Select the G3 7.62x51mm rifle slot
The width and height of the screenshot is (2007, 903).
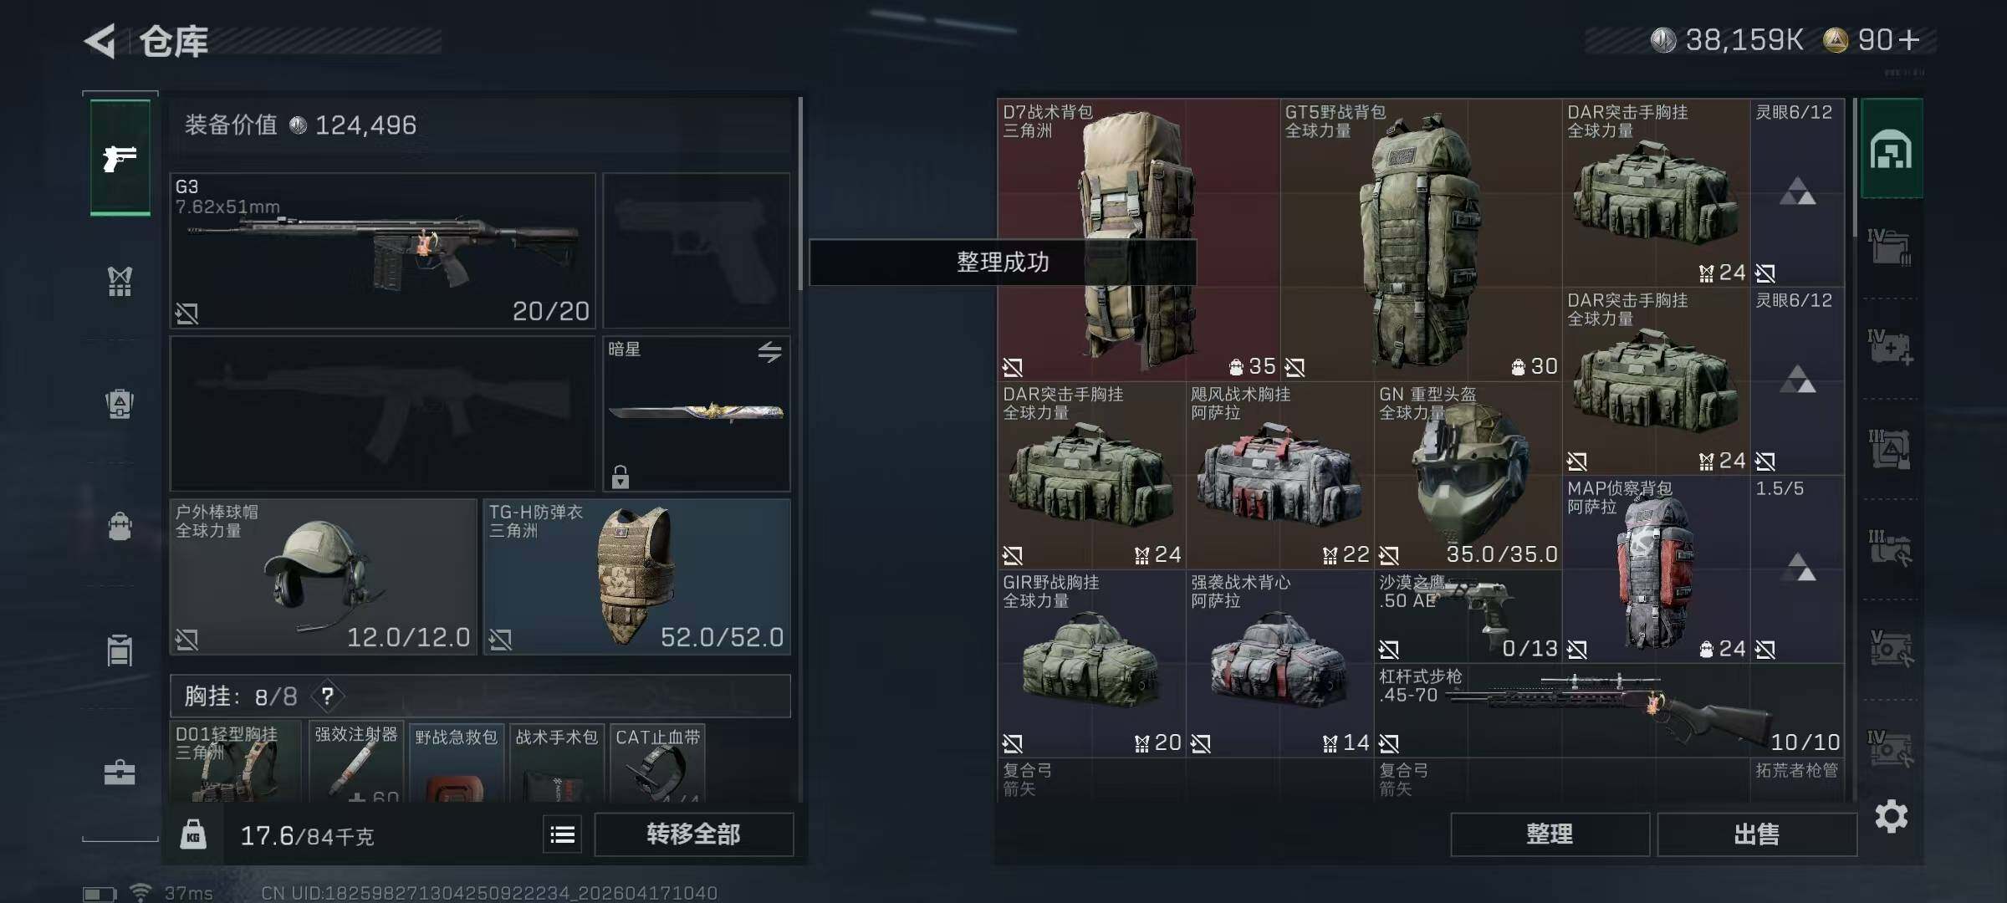point(382,251)
